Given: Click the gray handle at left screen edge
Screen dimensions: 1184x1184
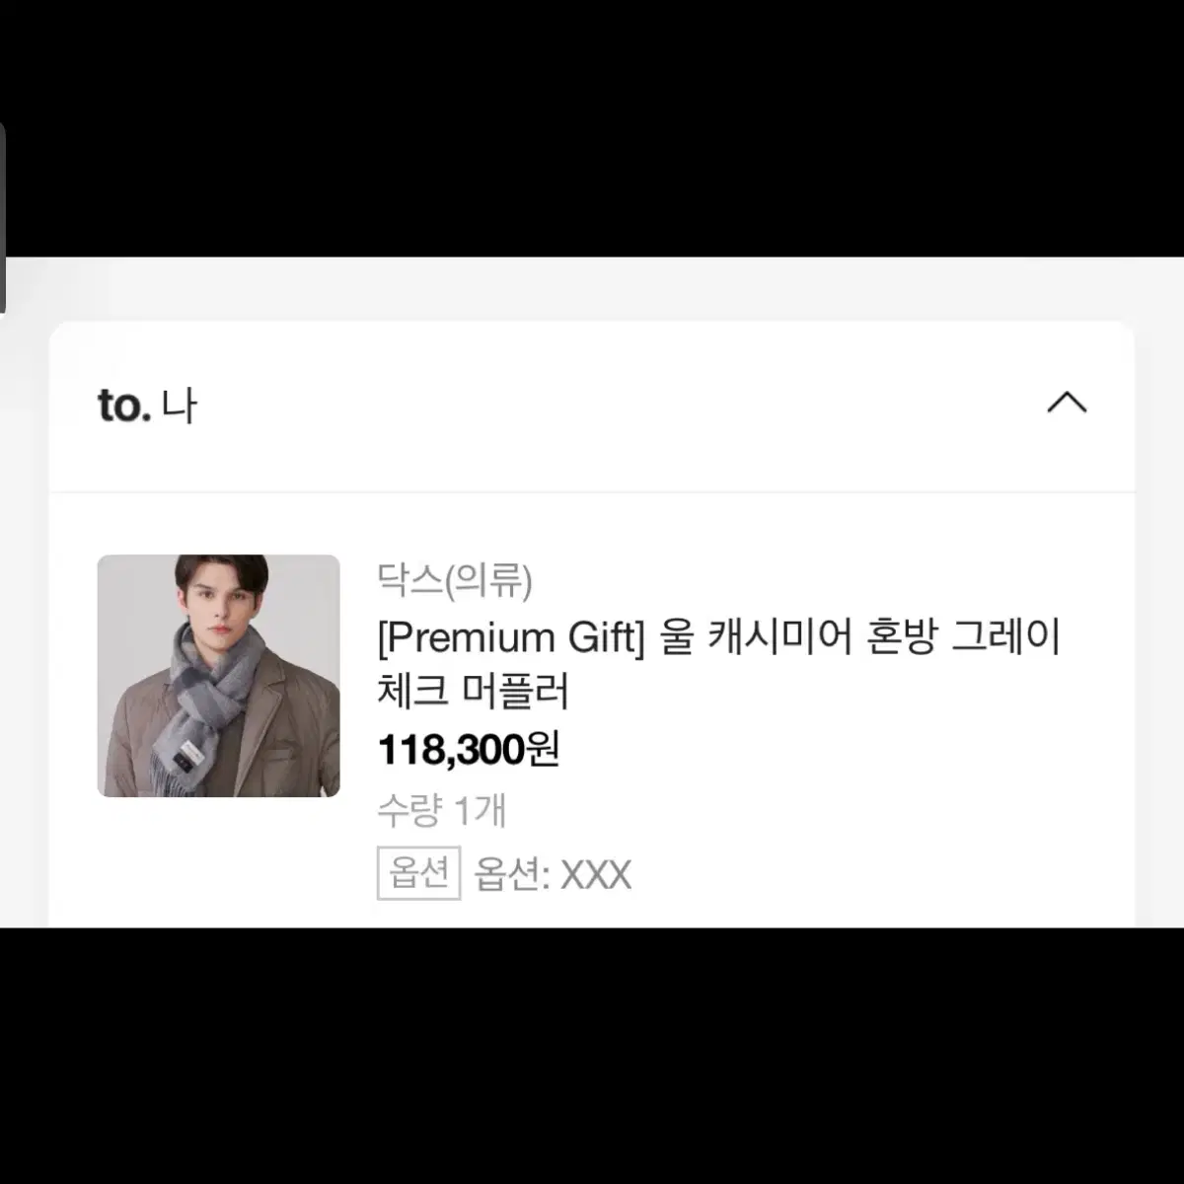Looking at the screenshot, I should pyautogui.click(x=3, y=217).
